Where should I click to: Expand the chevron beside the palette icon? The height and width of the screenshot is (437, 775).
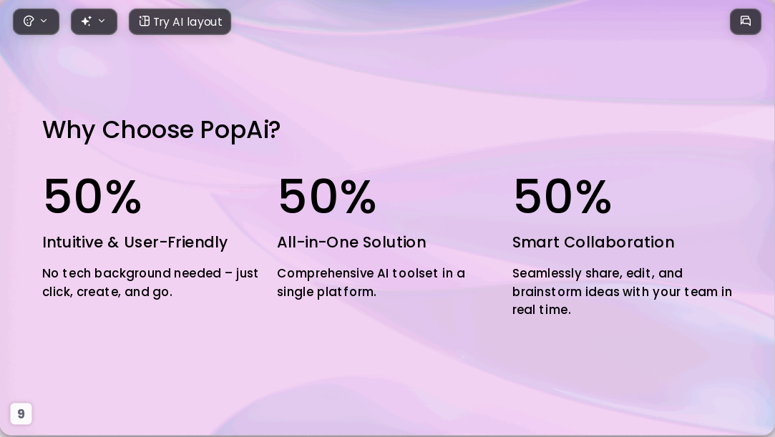(x=44, y=21)
